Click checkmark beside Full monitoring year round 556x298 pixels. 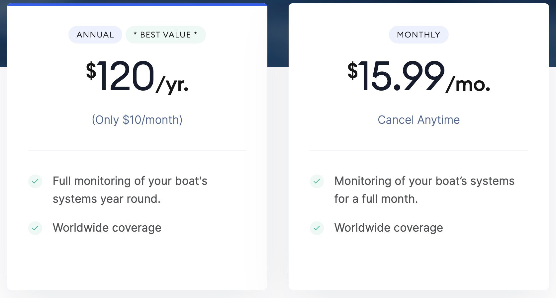(x=35, y=181)
